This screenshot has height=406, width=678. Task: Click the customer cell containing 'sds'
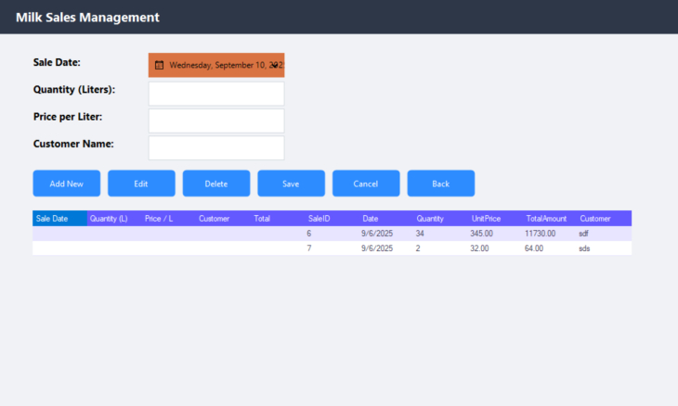[x=584, y=248]
